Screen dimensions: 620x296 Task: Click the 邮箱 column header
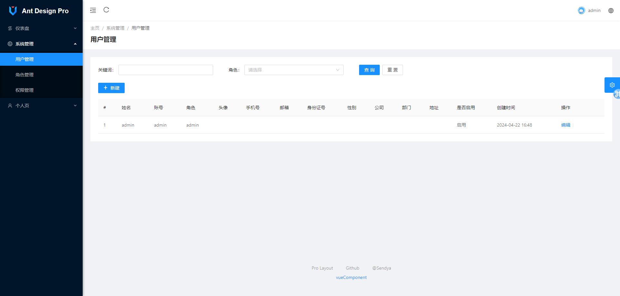click(284, 108)
